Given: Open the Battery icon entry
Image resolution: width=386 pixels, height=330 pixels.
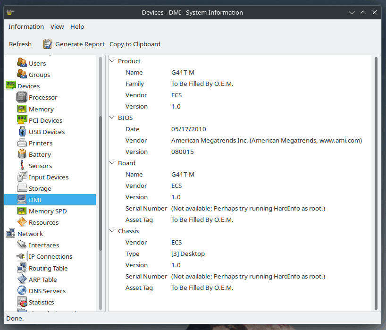Looking at the screenshot, I should point(22,154).
